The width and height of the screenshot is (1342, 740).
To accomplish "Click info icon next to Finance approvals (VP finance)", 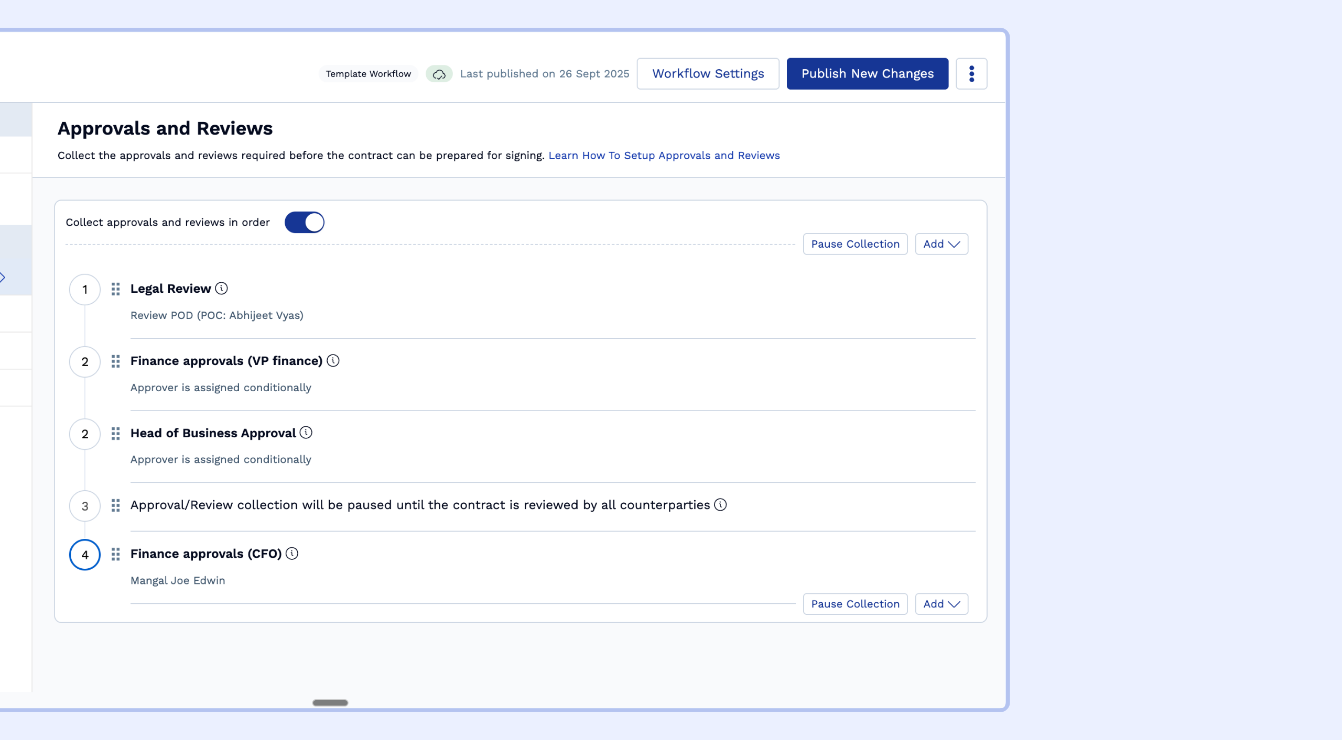I will [x=333, y=361].
